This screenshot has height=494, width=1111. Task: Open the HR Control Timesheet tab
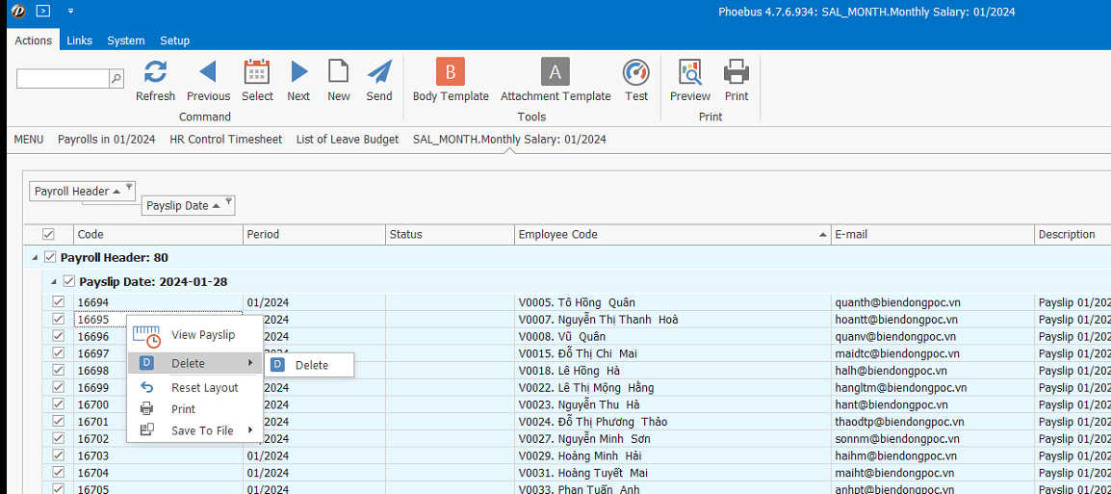[x=225, y=140]
